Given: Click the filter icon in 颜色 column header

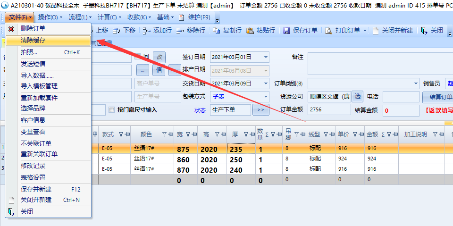Looking at the screenshot, I should (x=164, y=134).
